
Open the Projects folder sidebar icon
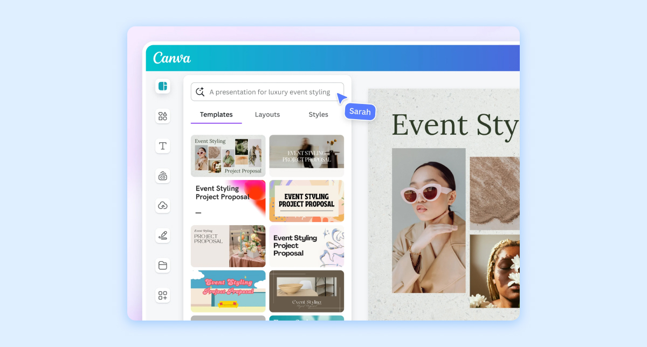coord(163,265)
